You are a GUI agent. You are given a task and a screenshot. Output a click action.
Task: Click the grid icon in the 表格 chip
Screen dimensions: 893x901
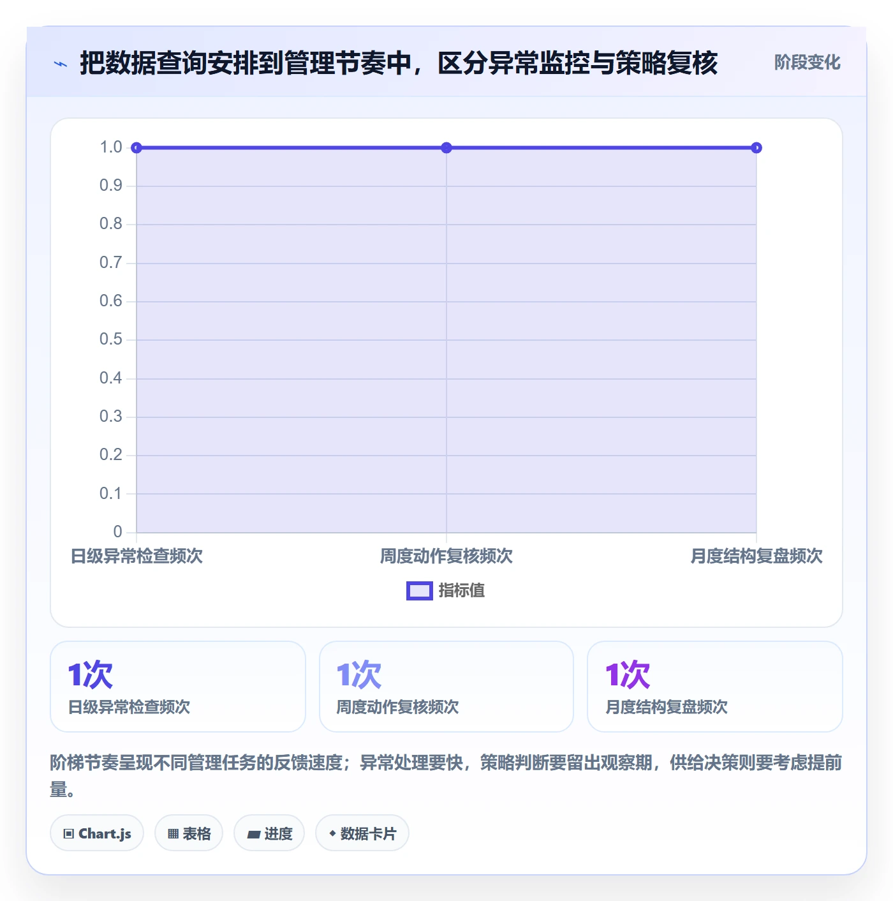click(173, 834)
